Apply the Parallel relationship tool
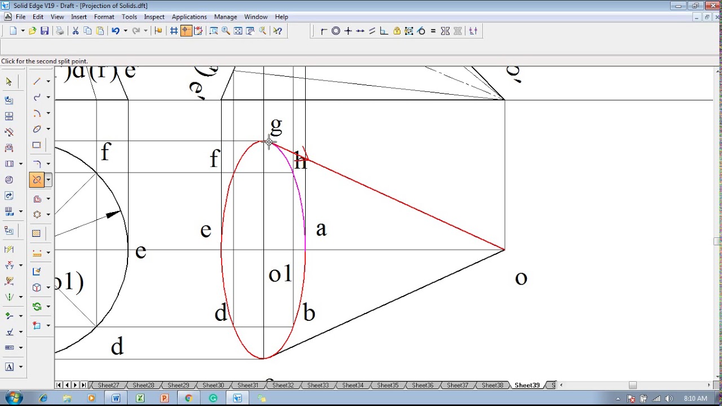 point(372,31)
